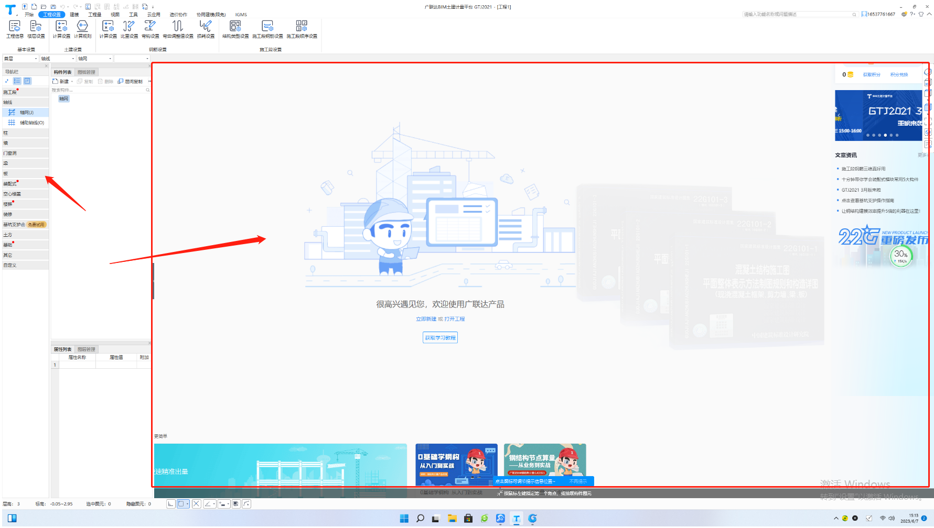Click 不再提示 in the blue tooltip
The image size is (934, 528).
coord(578,481)
